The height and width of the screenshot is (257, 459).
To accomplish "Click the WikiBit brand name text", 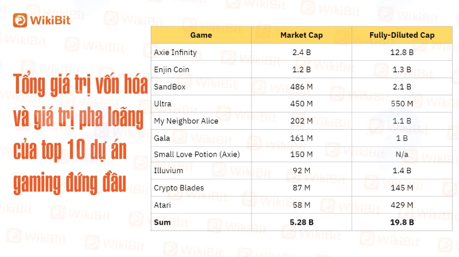I will point(50,21).
